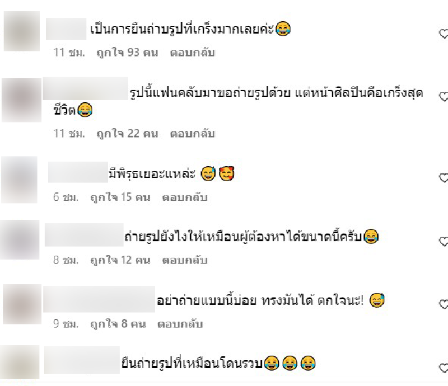Open the 'ถูกใจ 22 คน' likes list
The image size is (448, 386).
point(128,134)
